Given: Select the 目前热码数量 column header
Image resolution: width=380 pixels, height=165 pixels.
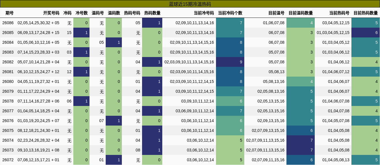Looking at the screenshot, I should pyautogui.click(x=366, y=13).
